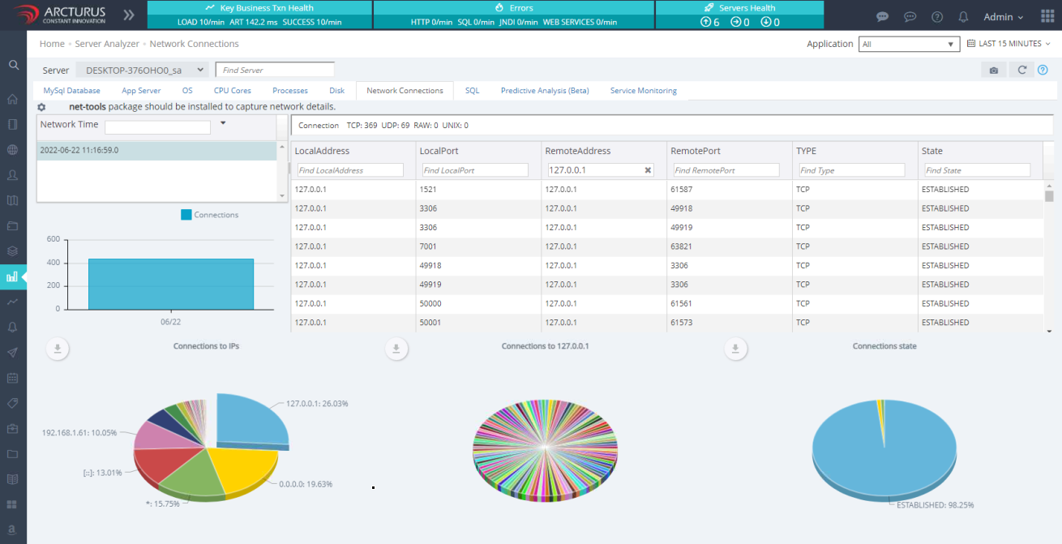The height and width of the screenshot is (544, 1062).
Task: Click the search icon in left sidebar
Action: 13,65
